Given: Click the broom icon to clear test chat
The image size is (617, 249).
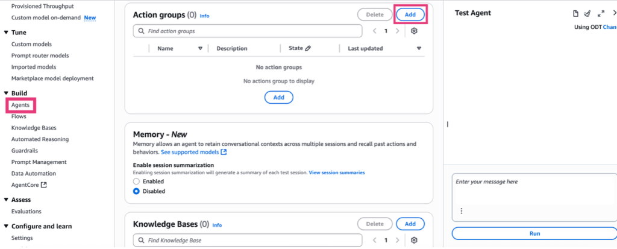Looking at the screenshot, I should pos(587,13).
